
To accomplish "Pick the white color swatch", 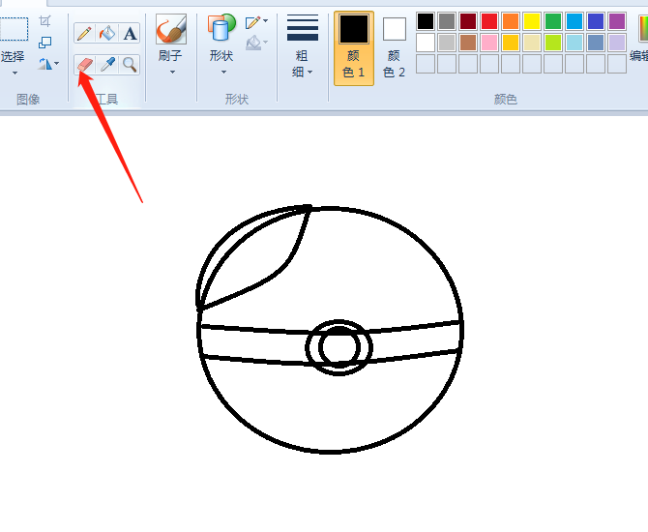I will pos(426,43).
